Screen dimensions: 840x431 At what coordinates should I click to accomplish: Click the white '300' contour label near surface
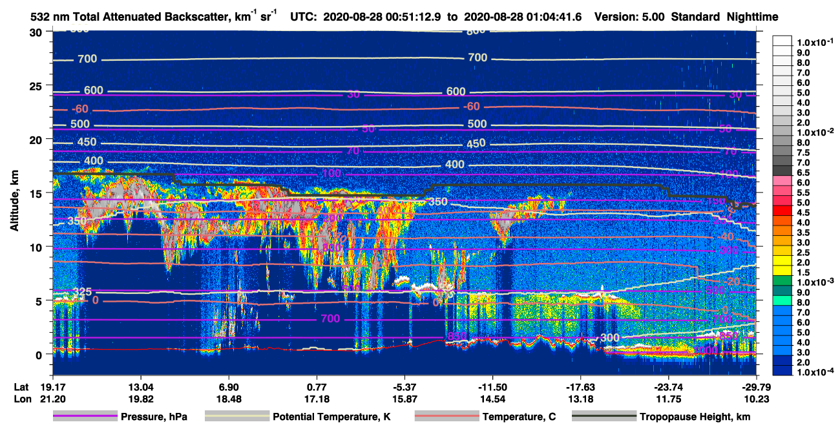tap(610, 338)
